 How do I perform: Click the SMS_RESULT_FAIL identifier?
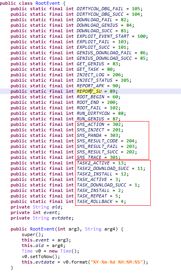click(97, 147)
